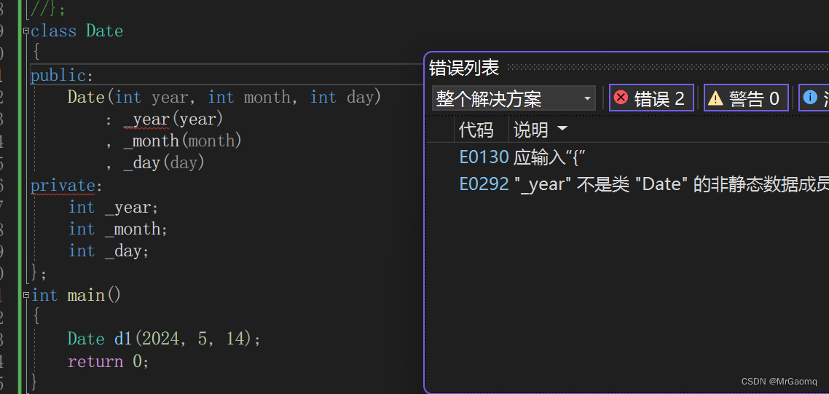Image resolution: width=829 pixels, height=394 pixels.
Task: Place cursor on Date d1(2024, 5, 14) line
Action: [164, 339]
